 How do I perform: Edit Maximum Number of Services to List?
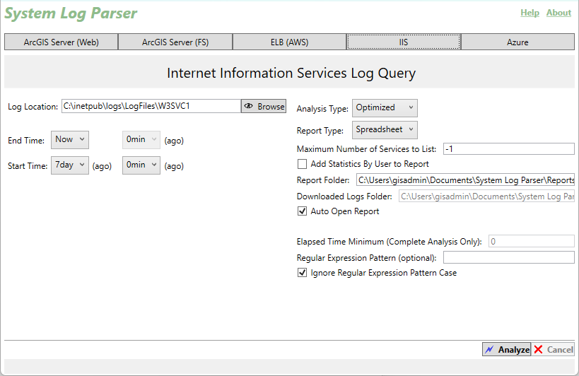tap(509, 149)
